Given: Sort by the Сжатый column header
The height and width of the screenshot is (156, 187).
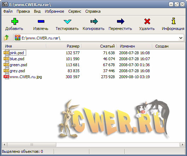Looking at the screenshot, I should tap(99, 46).
